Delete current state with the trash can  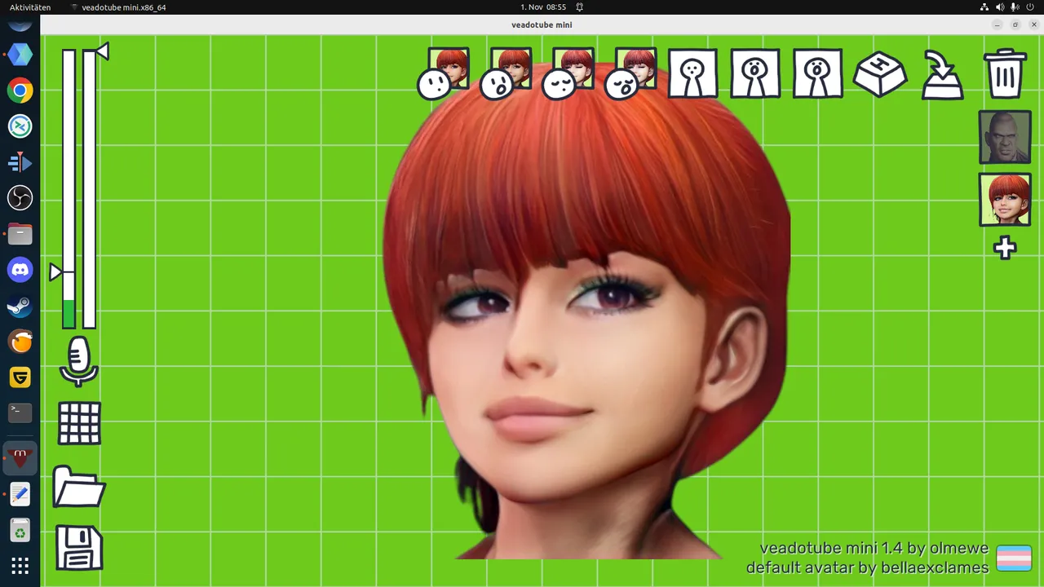1005,74
